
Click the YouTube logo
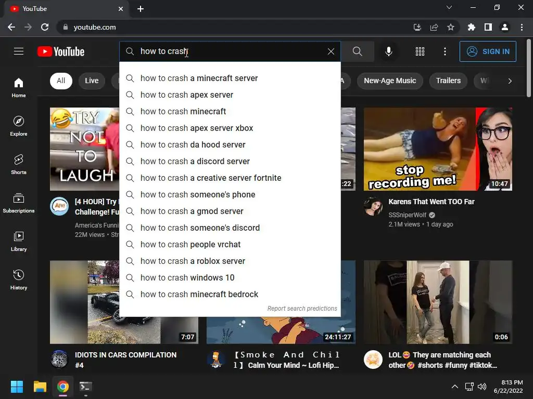click(x=61, y=51)
